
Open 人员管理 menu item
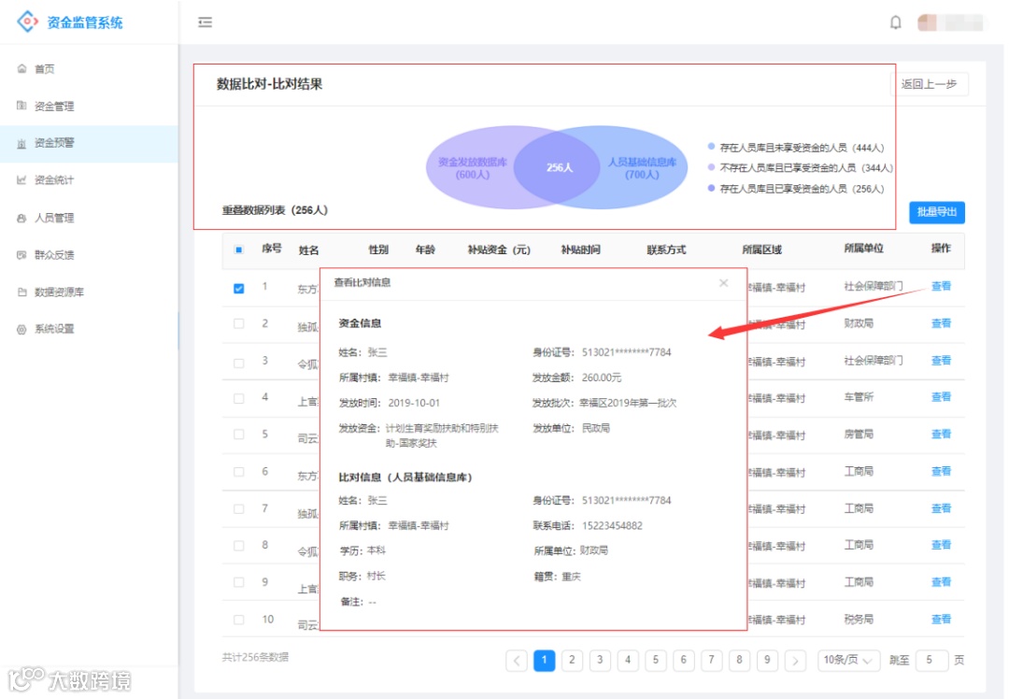click(x=89, y=218)
